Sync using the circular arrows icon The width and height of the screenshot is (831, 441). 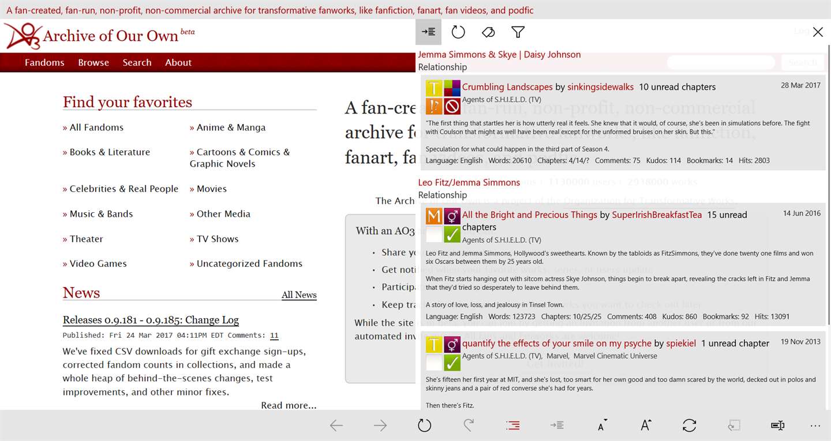pyautogui.click(x=690, y=425)
